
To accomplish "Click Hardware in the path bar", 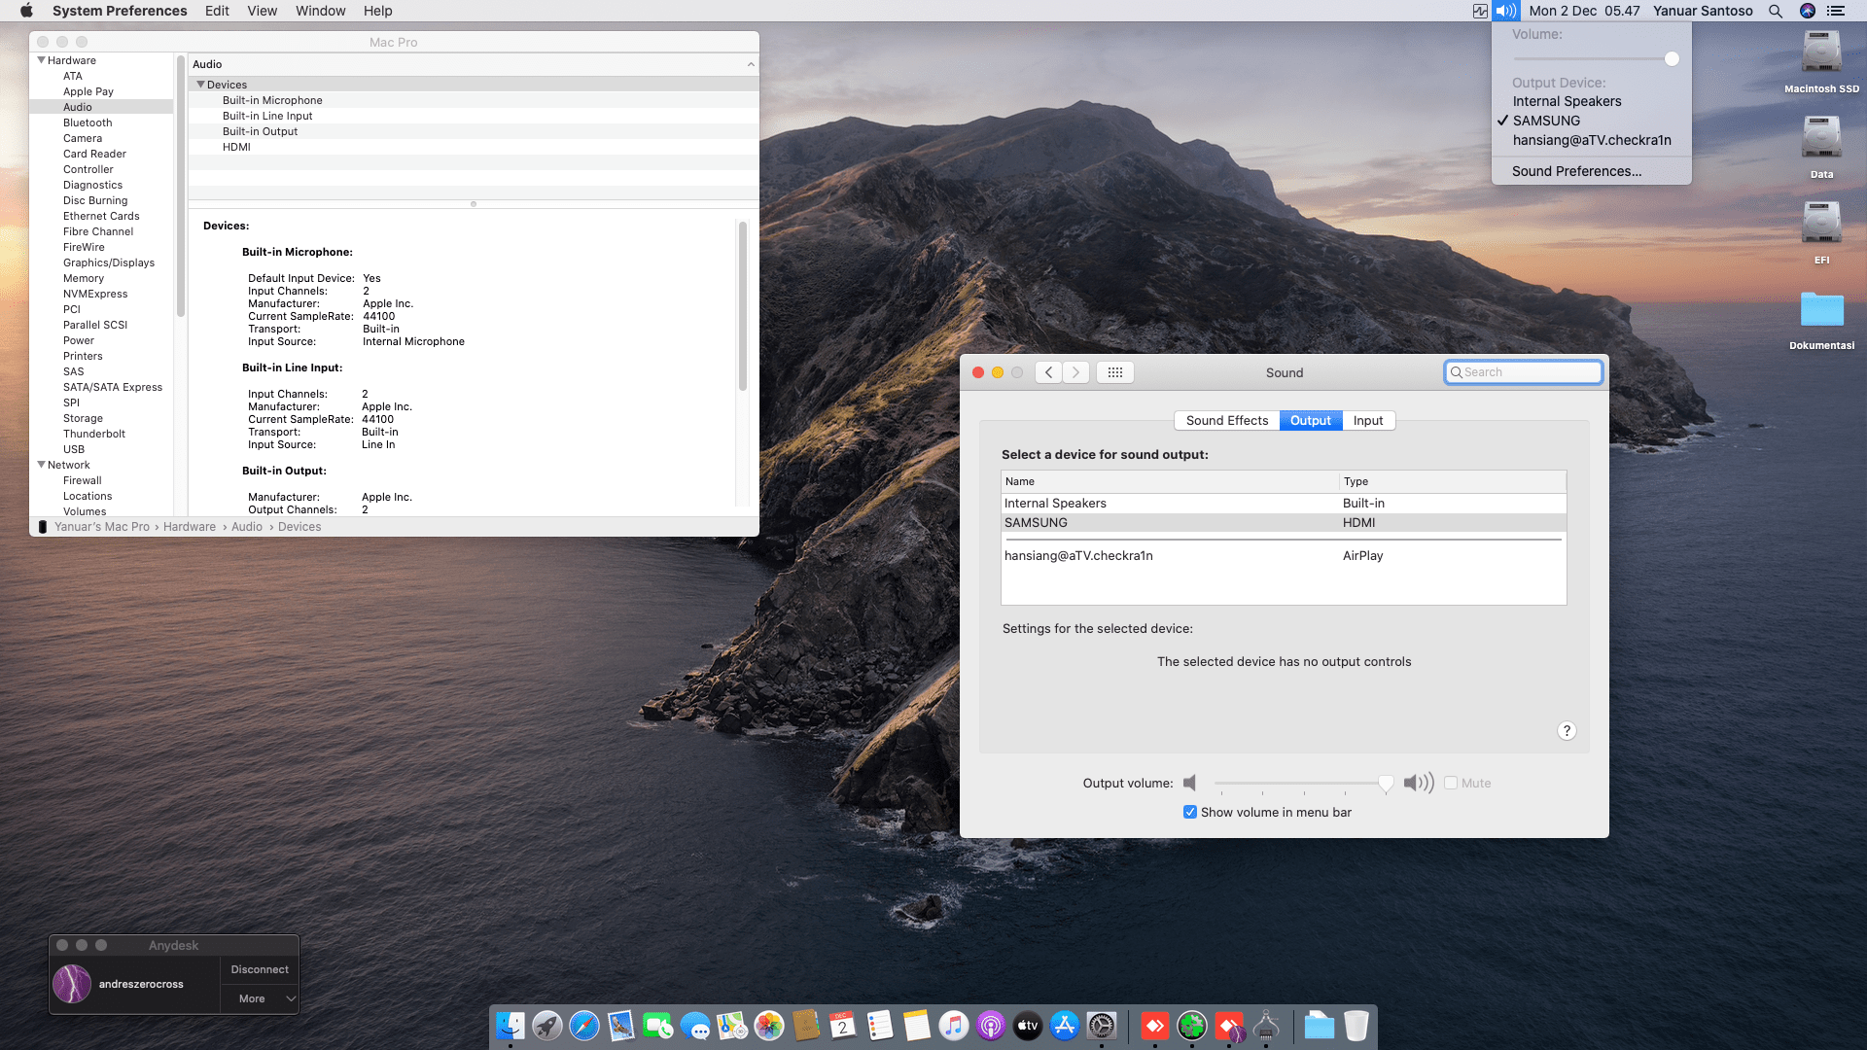I will pyautogui.click(x=190, y=527).
